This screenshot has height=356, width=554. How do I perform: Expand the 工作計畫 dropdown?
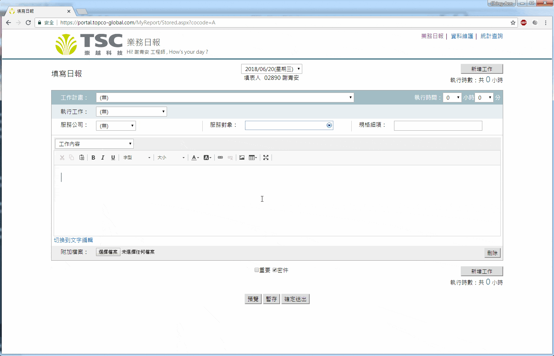click(225, 97)
